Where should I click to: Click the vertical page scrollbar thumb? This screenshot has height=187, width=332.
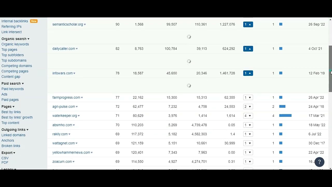tap(330, 69)
